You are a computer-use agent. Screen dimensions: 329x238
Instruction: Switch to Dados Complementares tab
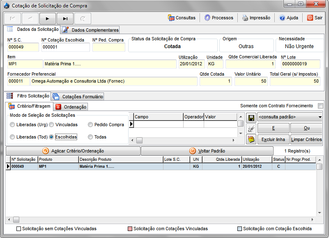pos(91,30)
